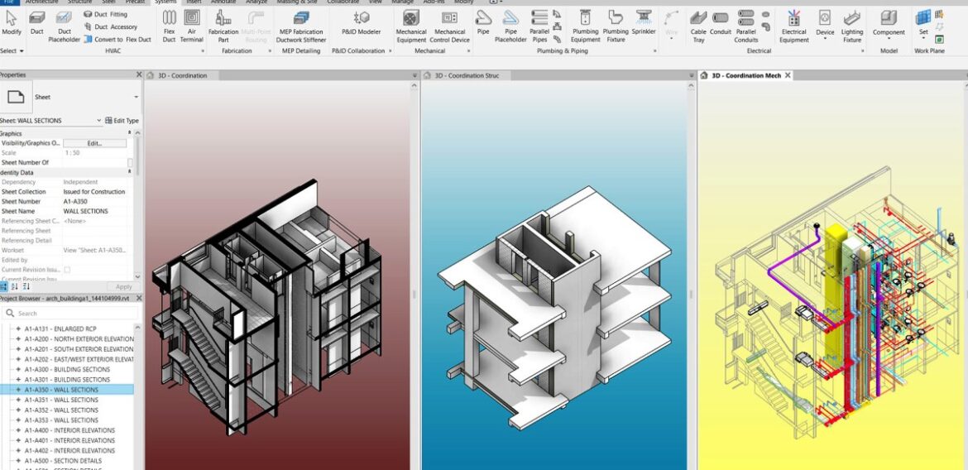Open the Device dropdown arrow
The image size is (968, 470).
pos(825,40)
